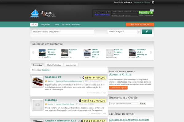This screenshot has width=184, height=122.
Task: Click the folder icon beside Veleiro category
Action: tap(46, 104)
